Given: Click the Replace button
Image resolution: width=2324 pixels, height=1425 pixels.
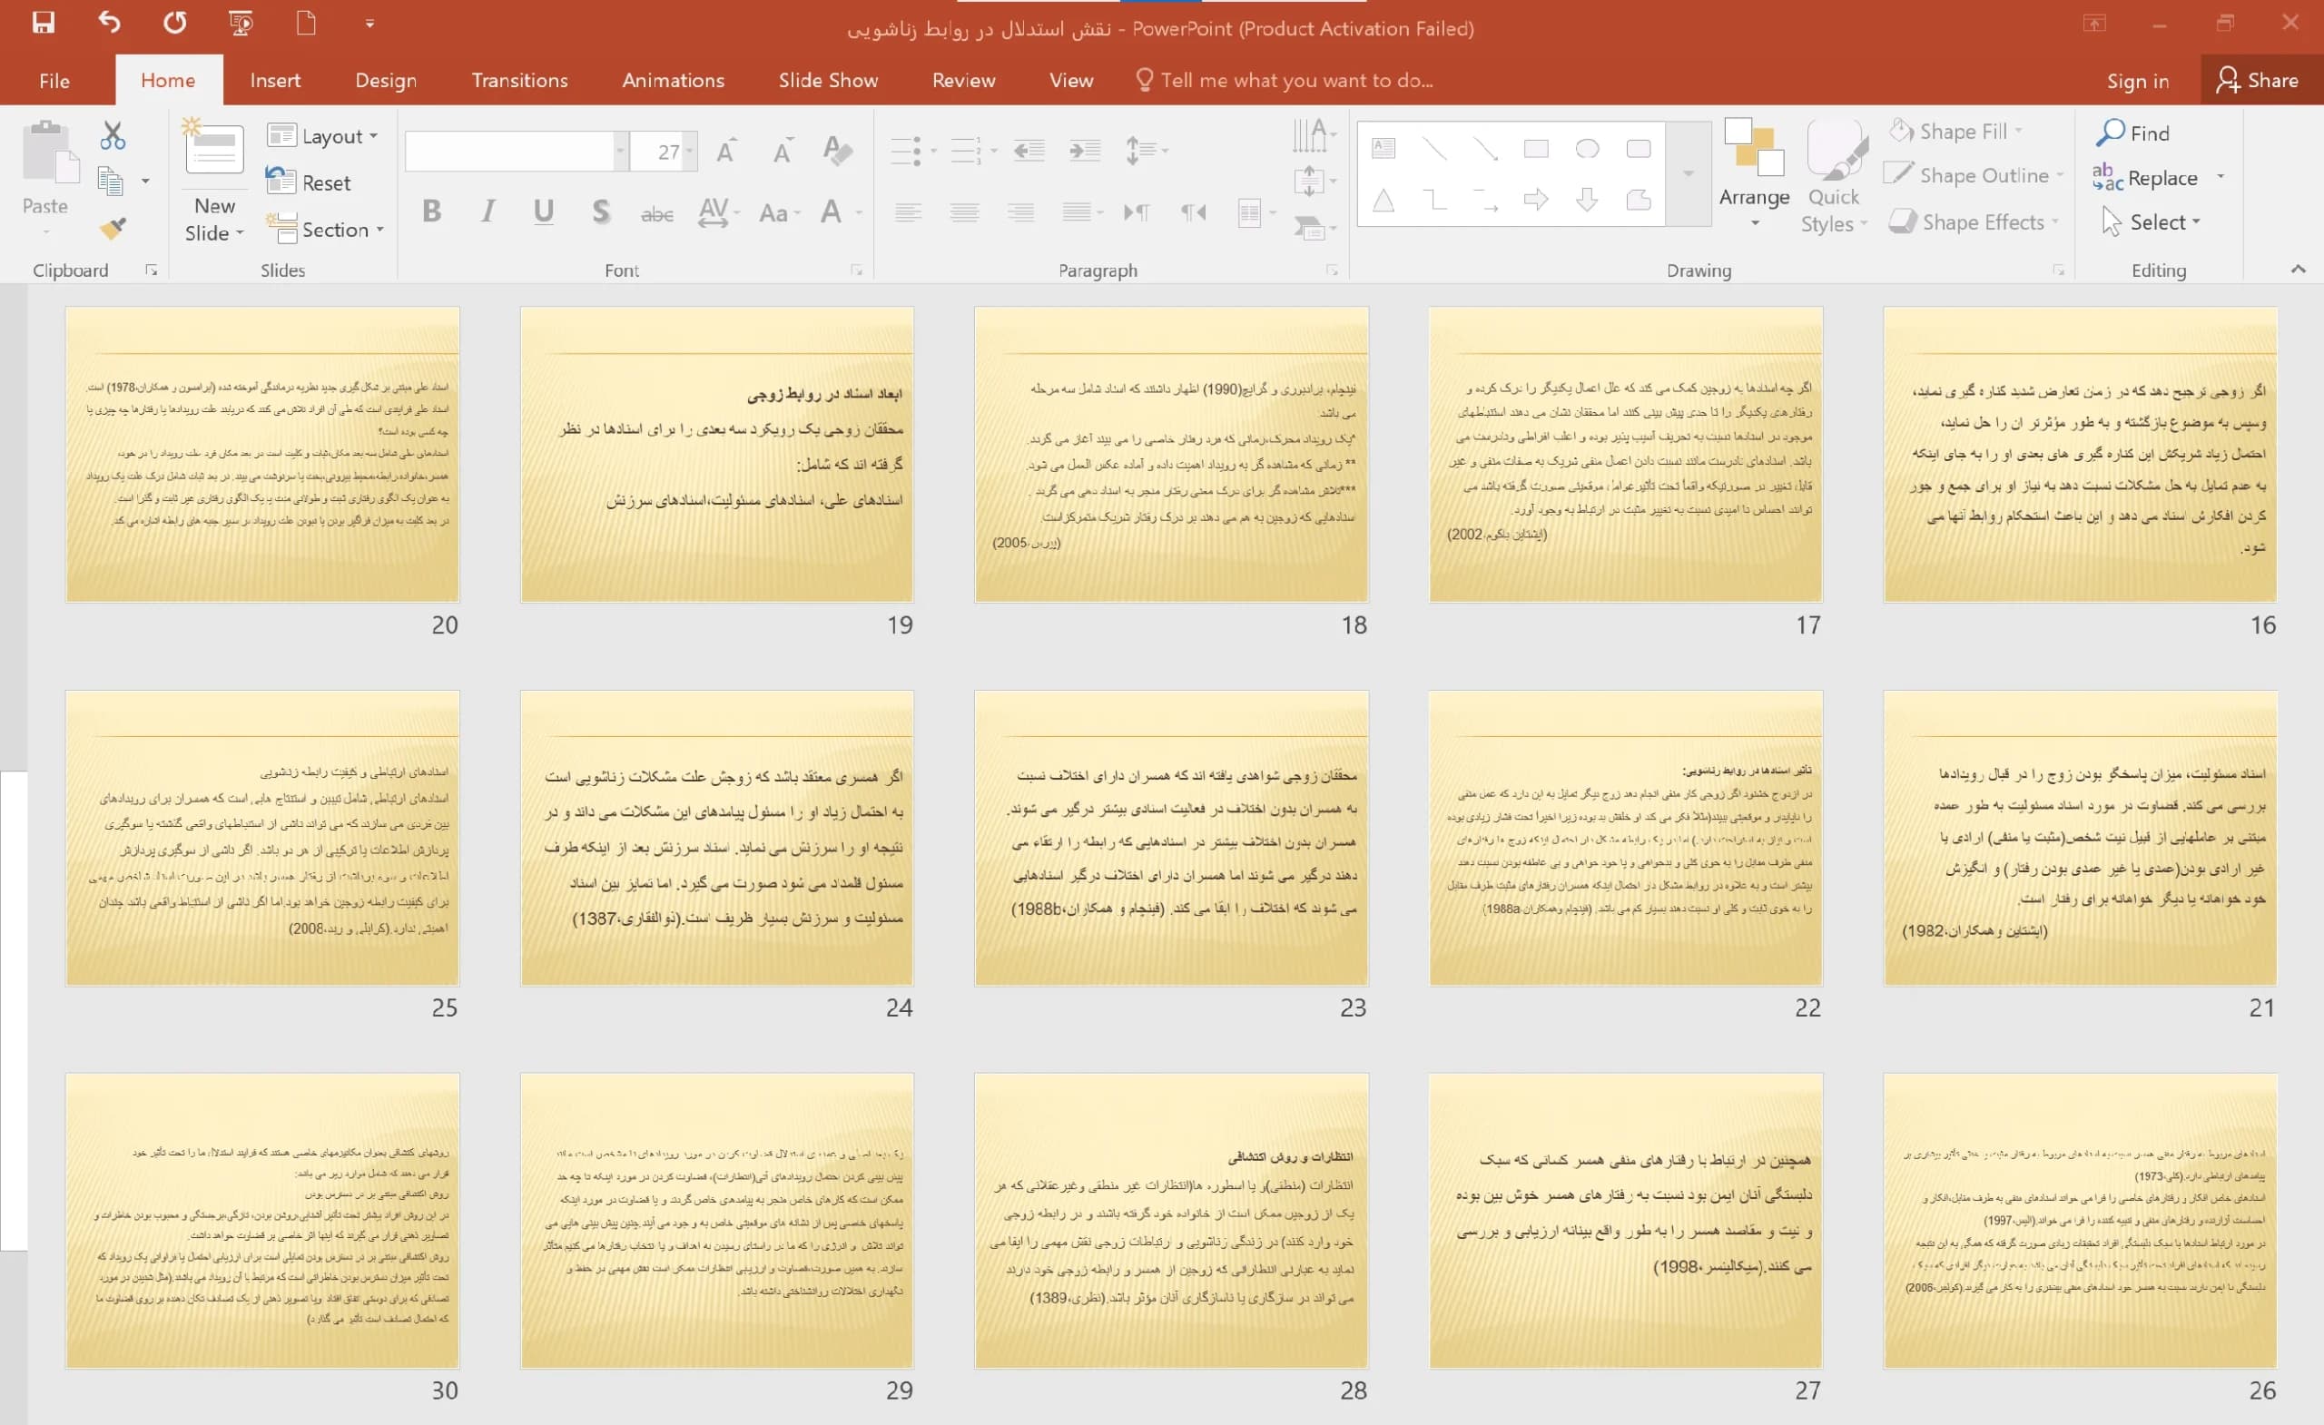Looking at the screenshot, I should point(2148,177).
